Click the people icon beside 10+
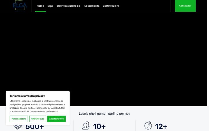Image resolution: width=209 pixels, height=131 pixels. [86, 125]
